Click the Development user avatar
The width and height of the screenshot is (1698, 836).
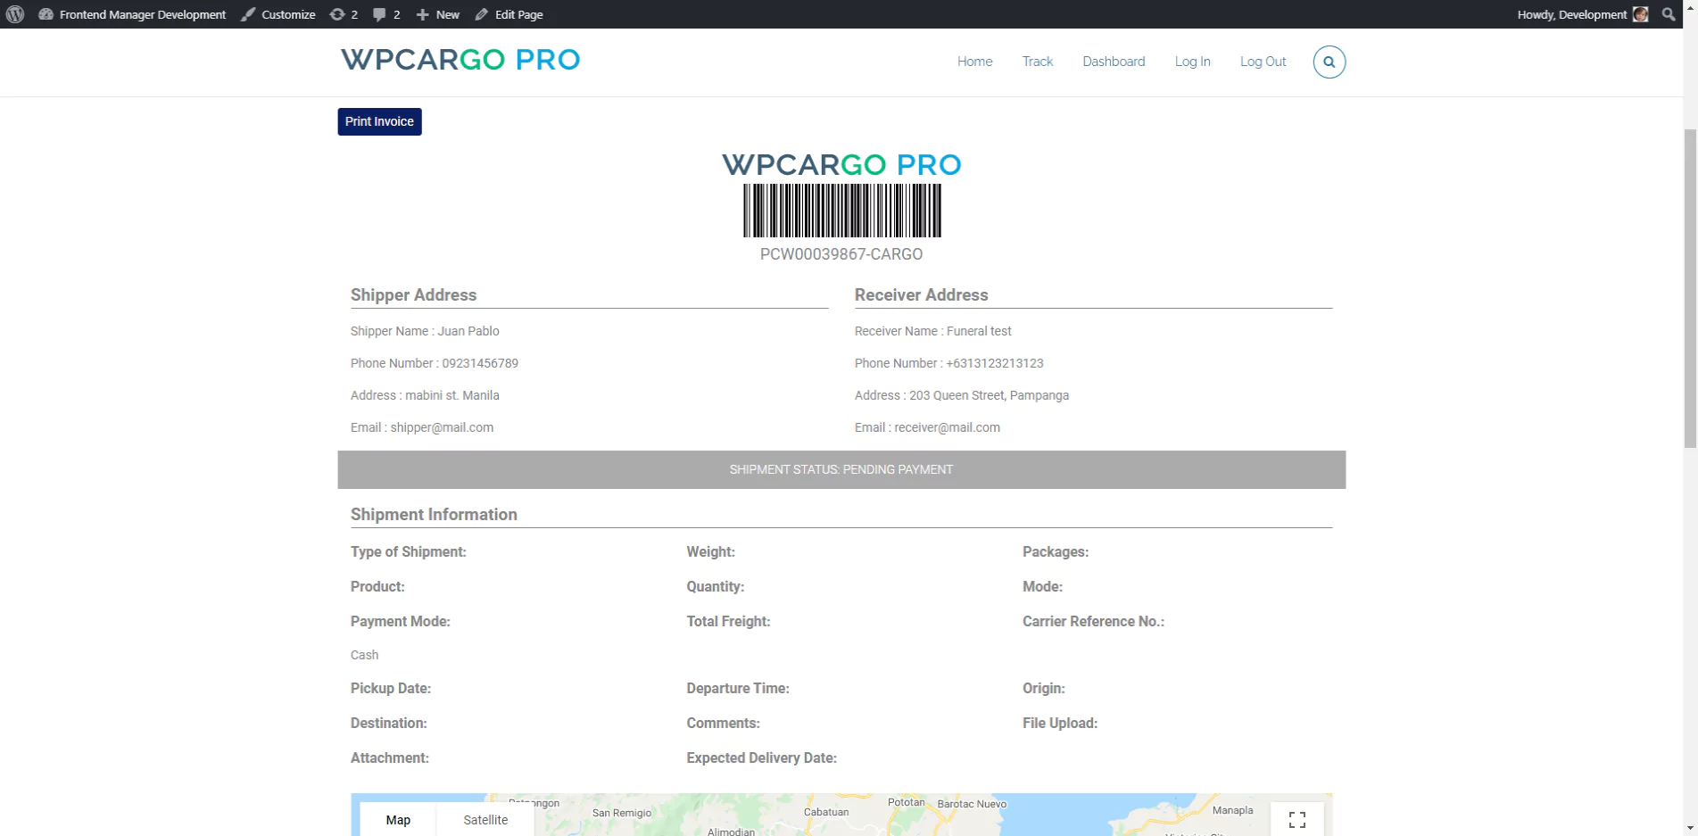pos(1640,14)
